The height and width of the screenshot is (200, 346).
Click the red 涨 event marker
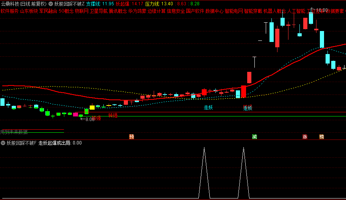pos(305,137)
